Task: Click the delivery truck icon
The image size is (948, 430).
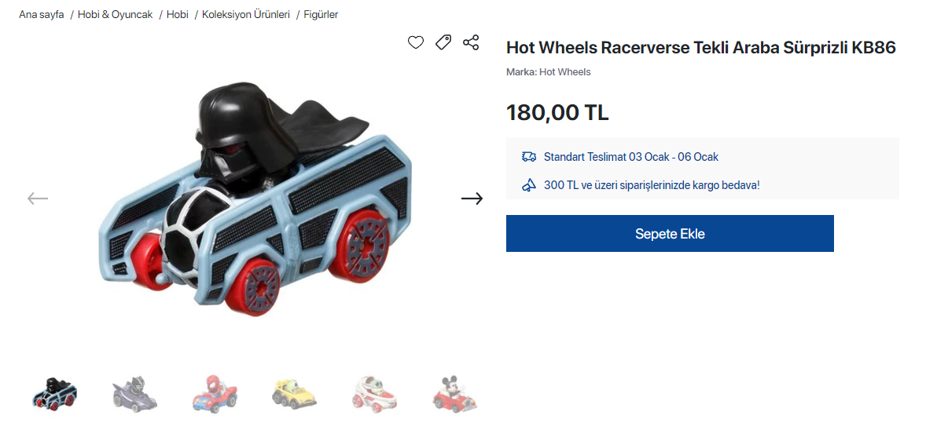Action: [529, 157]
